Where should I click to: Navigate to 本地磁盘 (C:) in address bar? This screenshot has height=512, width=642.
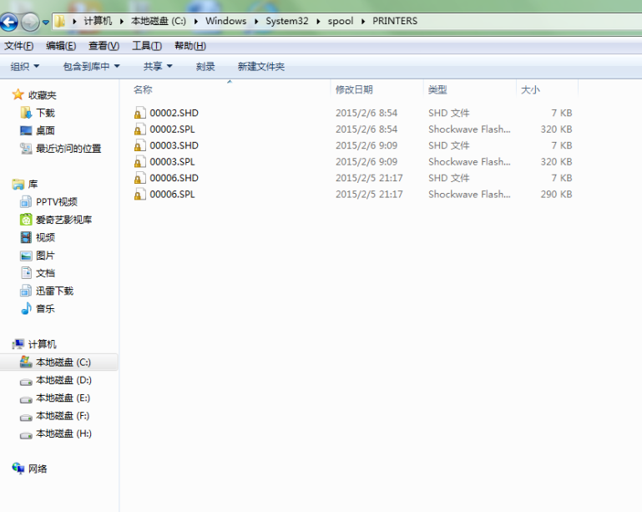[159, 21]
